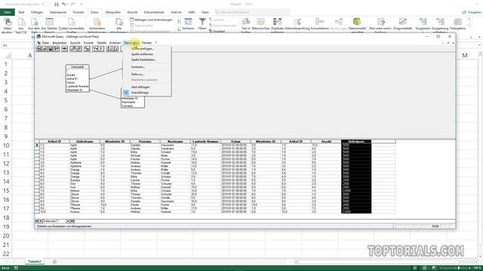This screenshot has width=483, height=271.
Task: Click the green Datenmodell verwalten icon
Action: pos(357,22)
